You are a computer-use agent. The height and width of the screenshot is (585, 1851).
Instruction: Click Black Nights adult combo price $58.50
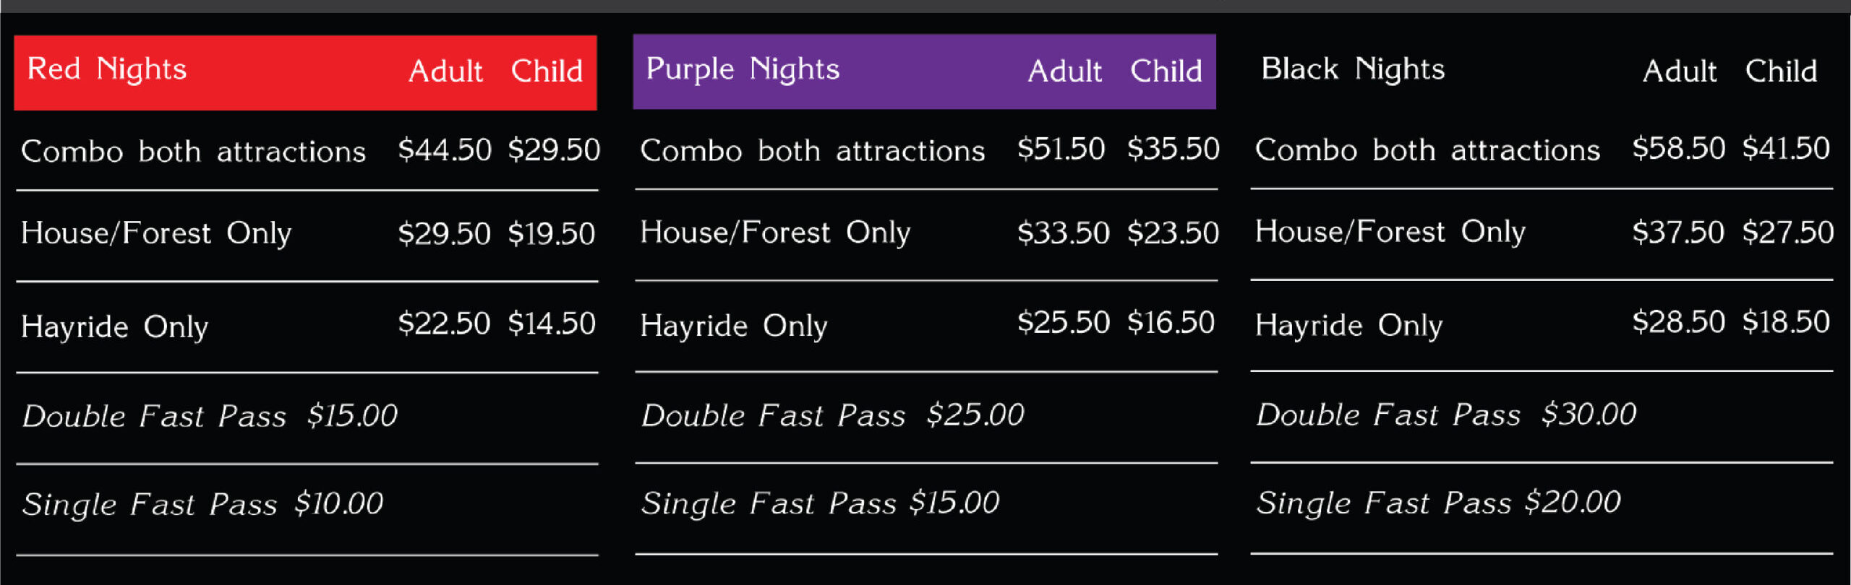1678,149
